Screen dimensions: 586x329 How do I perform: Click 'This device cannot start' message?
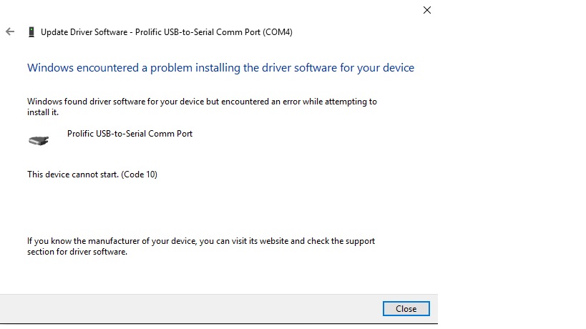[x=73, y=174]
